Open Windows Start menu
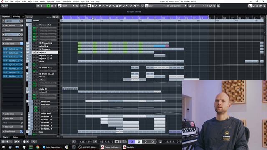267x150 pixels. tap(3, 147)
